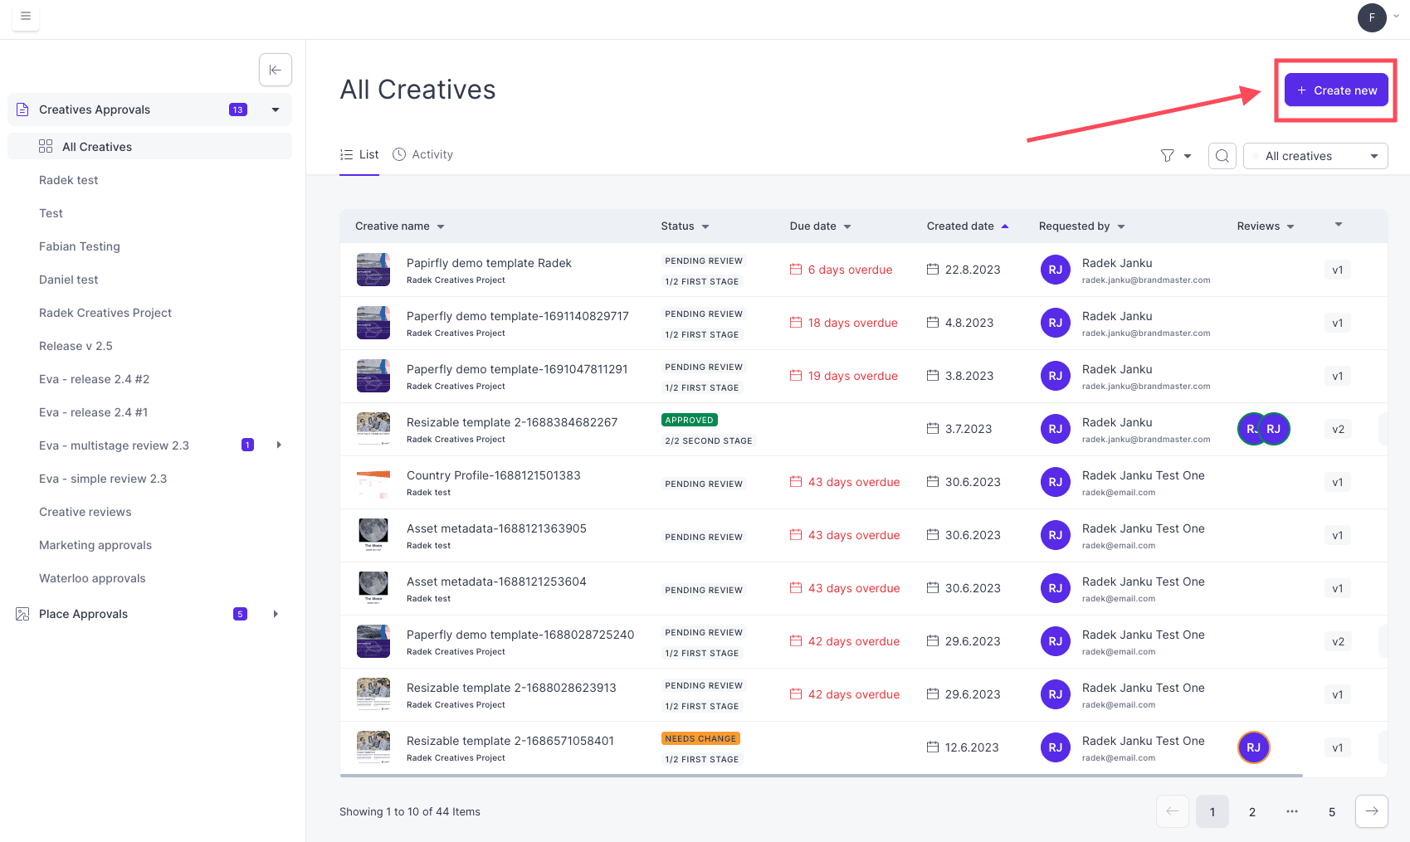
Task: Expand the Creatives Approvals chevron
Action: [276, 109]
